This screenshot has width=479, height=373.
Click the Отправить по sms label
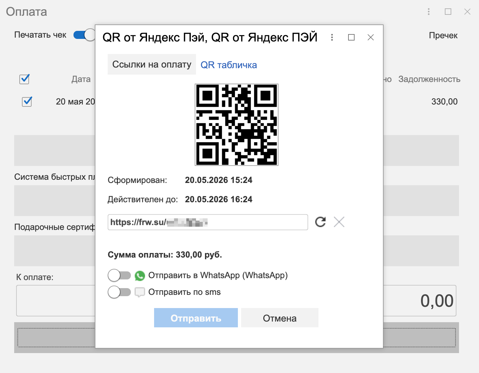(x=184, y=292)
